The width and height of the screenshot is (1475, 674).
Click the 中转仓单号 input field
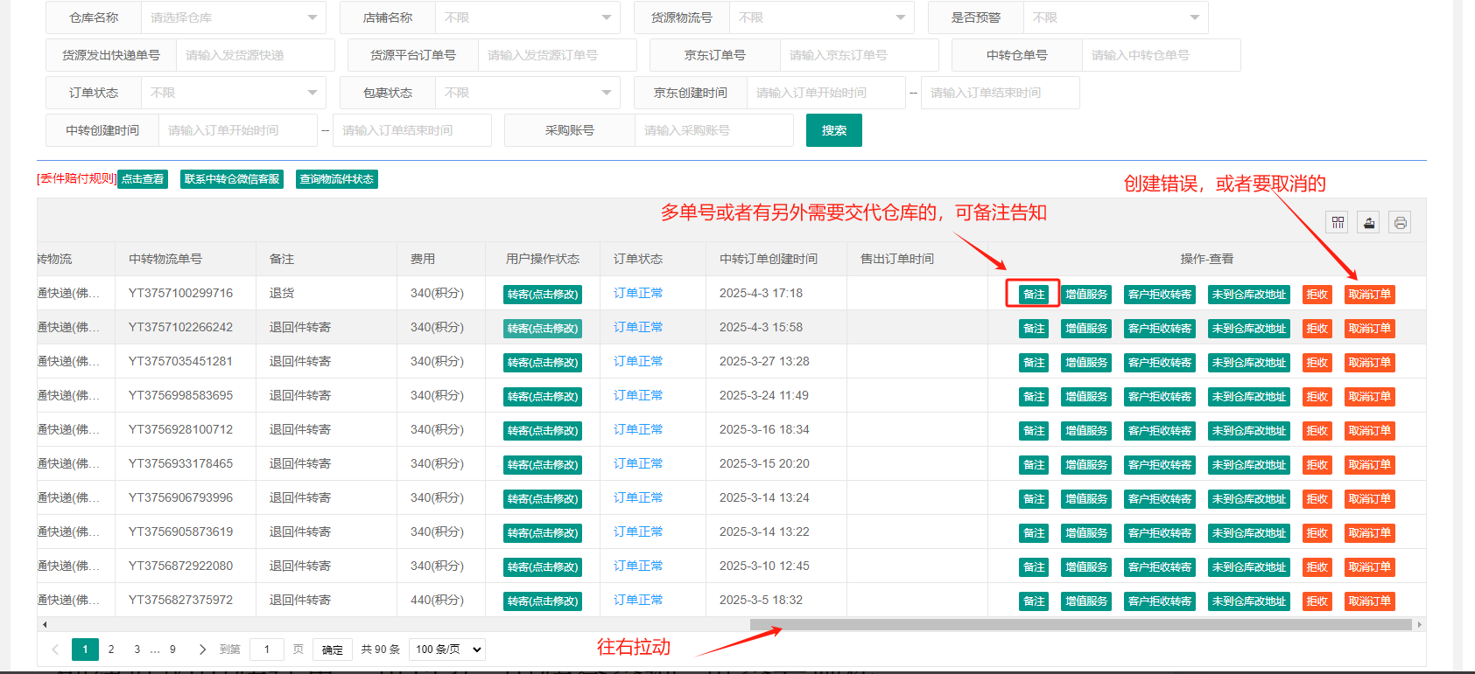pos(1162,55)
